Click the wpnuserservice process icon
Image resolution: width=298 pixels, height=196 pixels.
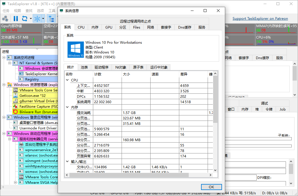(21, 150)
